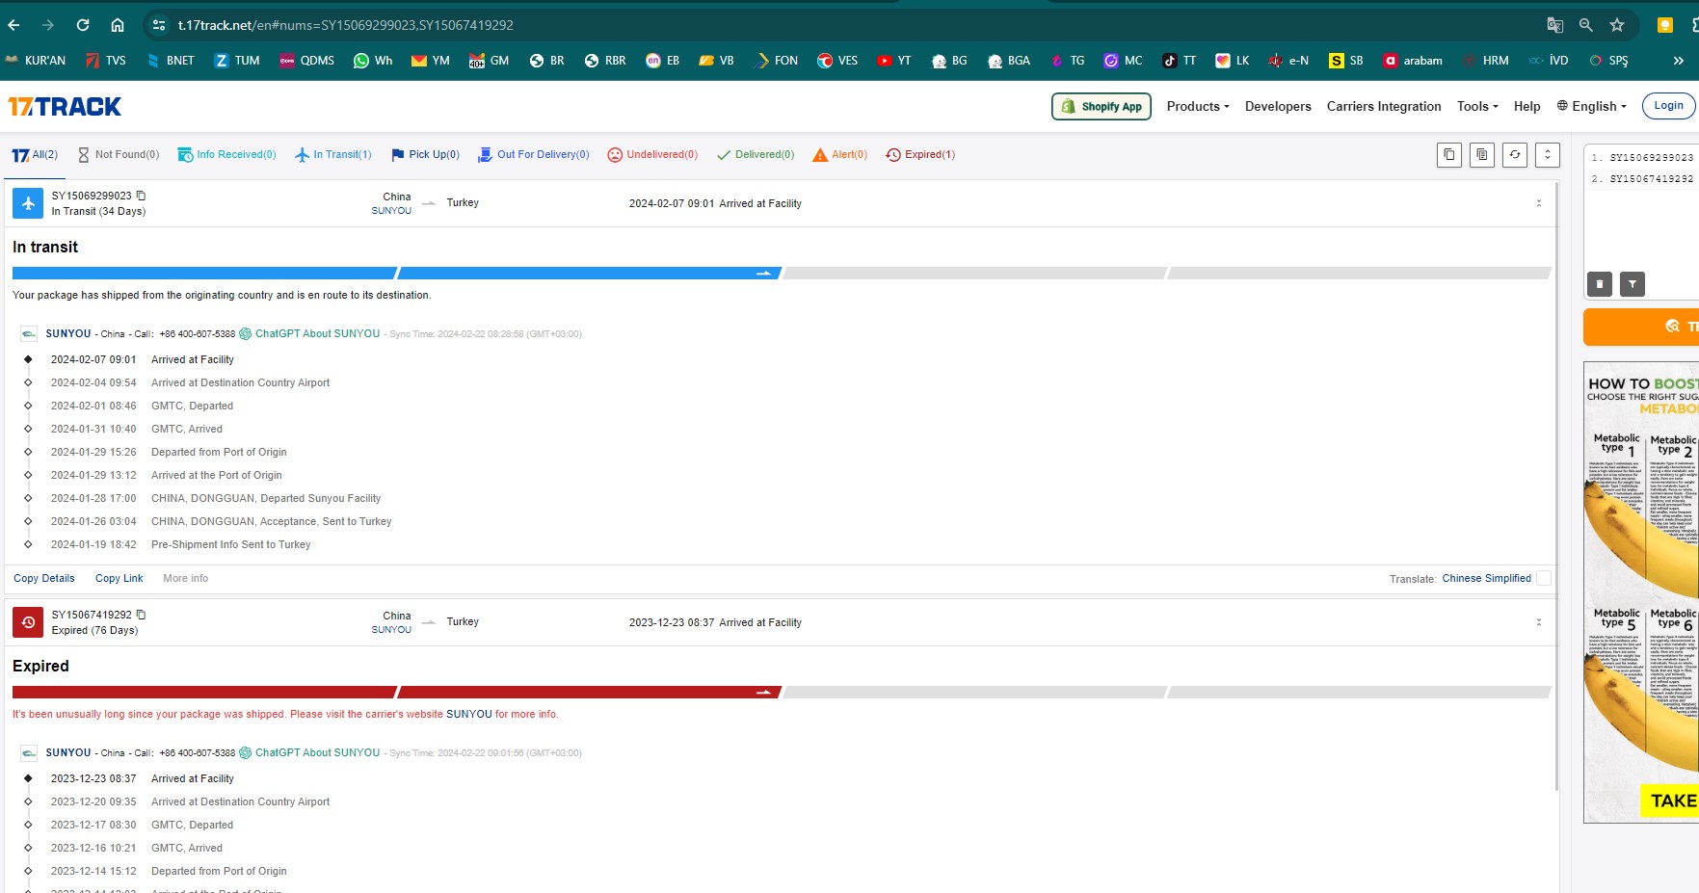The width and height of the screenshot is (1699, 893).
Task: Copy tracking number SY15069299023 with copy icon
Action: click(x=142, y=196)
